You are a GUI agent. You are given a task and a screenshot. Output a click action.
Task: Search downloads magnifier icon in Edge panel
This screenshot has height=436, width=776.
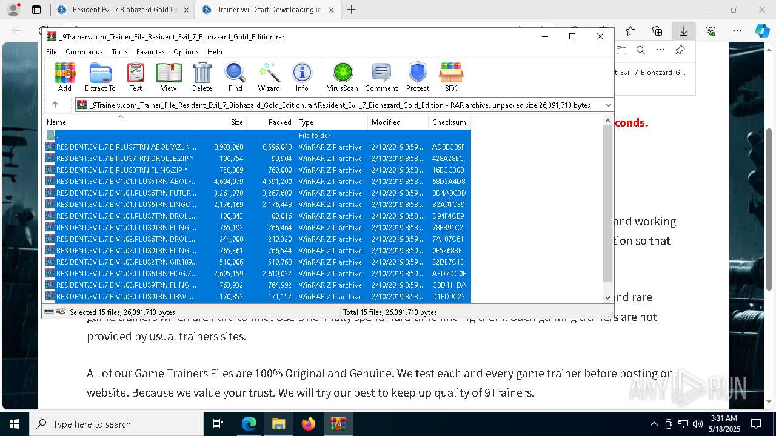640,50
